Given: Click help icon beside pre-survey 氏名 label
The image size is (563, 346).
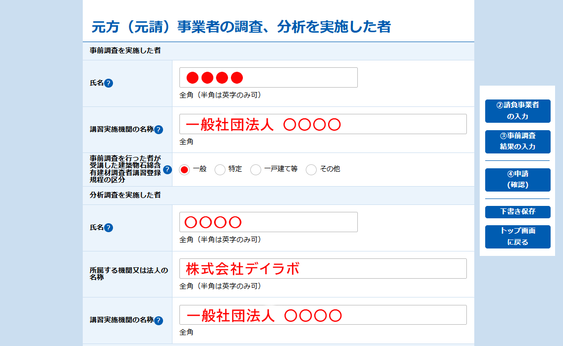Looking at the screenshot, I should click(109, 83).
